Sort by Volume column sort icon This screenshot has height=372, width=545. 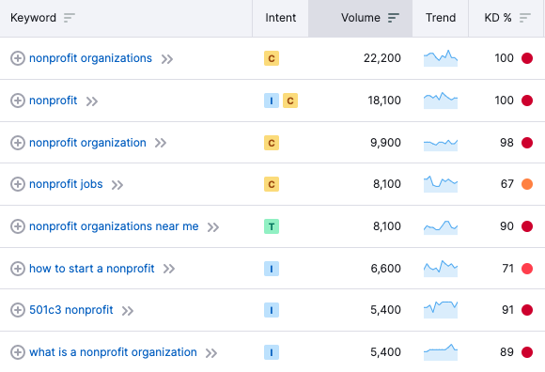(x=394, y=18)
